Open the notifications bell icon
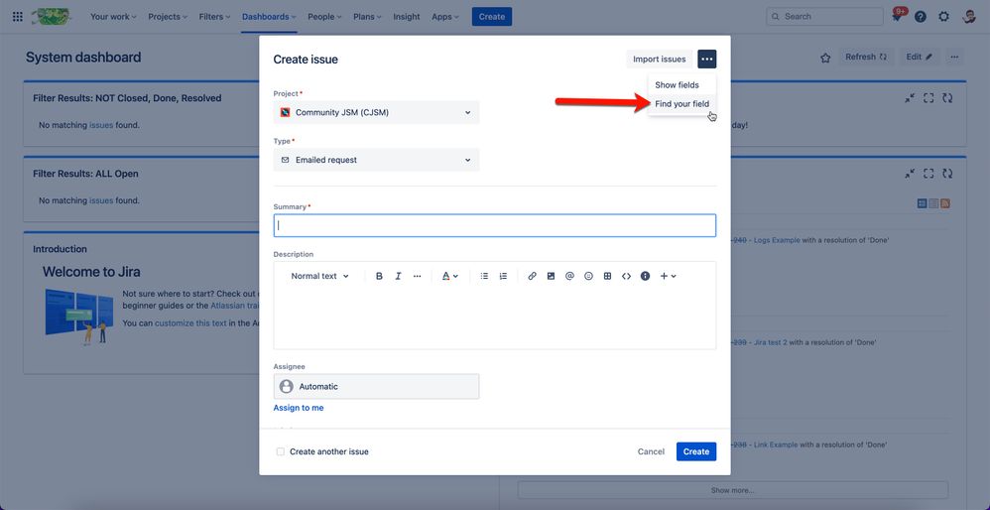Image resolution: width=990 pixels, height=510 pixels. coord(897,17)
